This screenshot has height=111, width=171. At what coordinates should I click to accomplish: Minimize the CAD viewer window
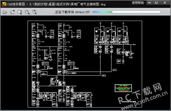[x=150, y=3]
